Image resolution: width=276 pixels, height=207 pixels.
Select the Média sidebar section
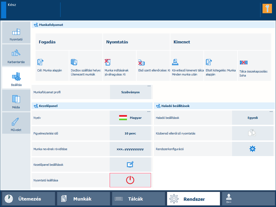coord(16,101)
